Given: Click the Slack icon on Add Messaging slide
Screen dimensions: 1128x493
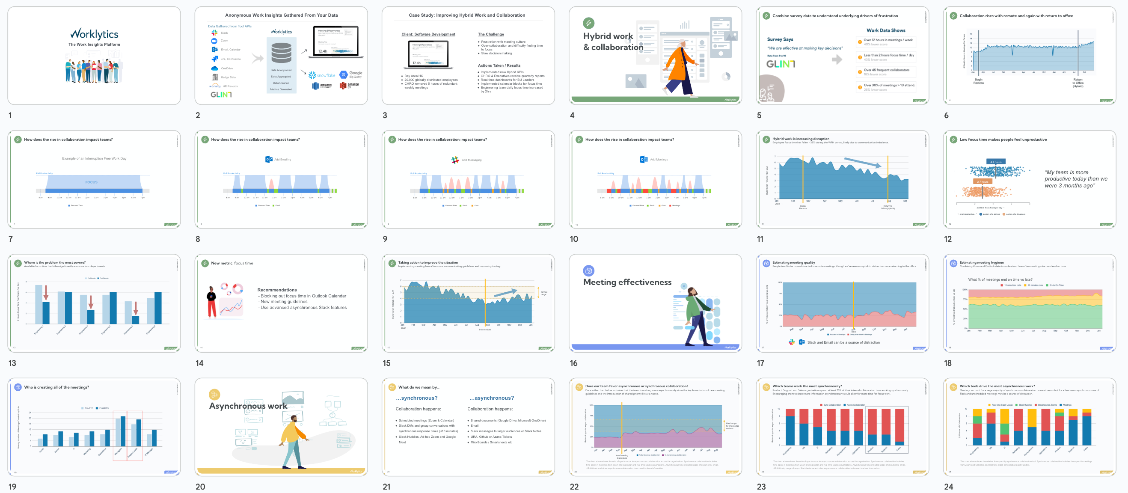Looking at the screenshot, I should click(x=455, y=160).
